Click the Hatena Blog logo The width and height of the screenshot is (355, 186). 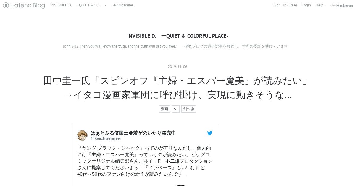pos(24,5)
